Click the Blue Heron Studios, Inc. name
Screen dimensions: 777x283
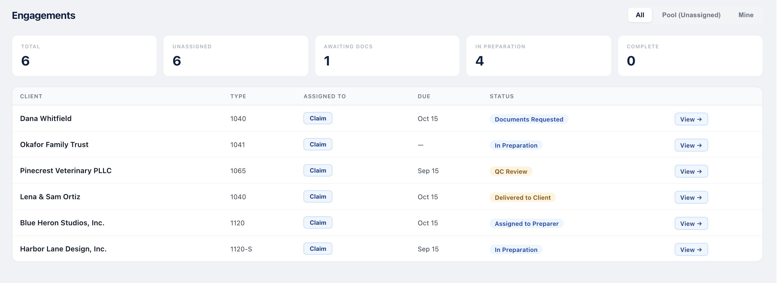click(62, 223)
